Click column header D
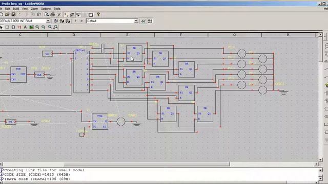Image resolution: width=328 pixels, height=184 pixels. 74,35
